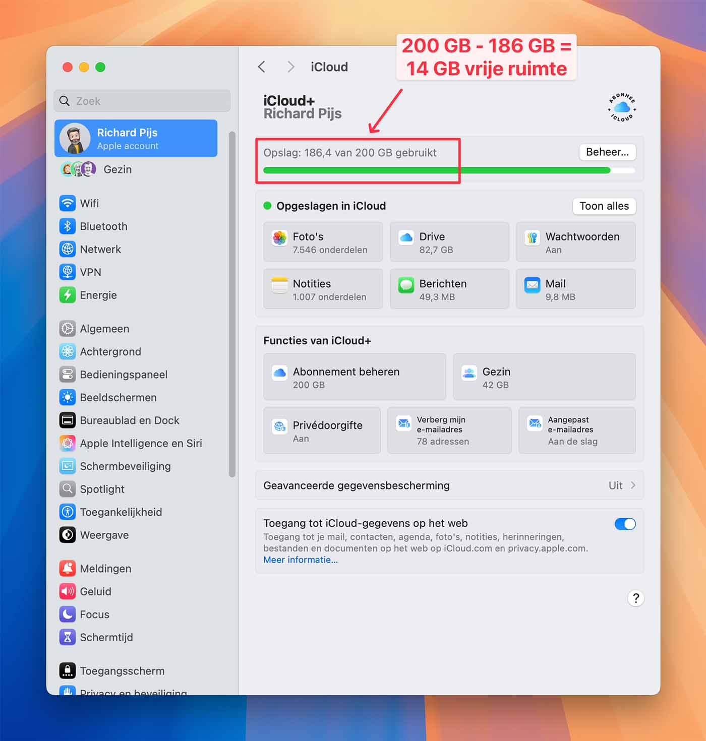
Task: Select the Wifi settings icon
Action: (68, 203)
